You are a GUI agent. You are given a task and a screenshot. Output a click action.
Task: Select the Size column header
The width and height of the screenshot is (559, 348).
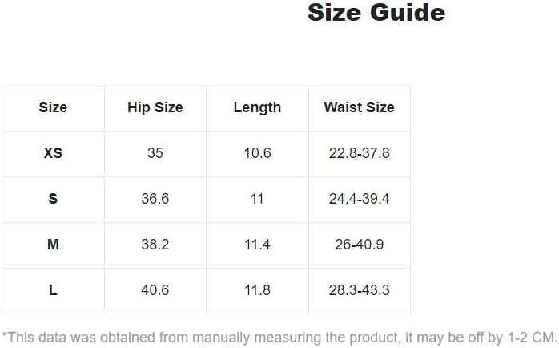pyautogui.click(x=53, y=107)
